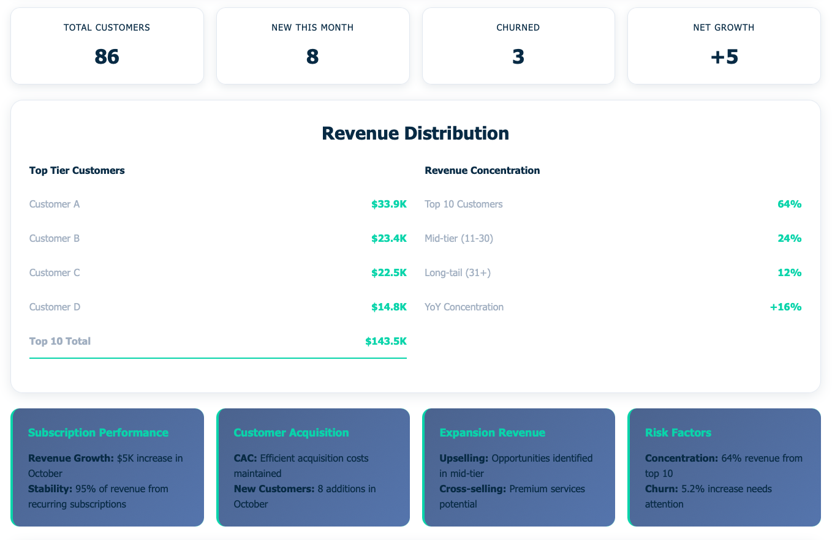Select the Total Customers stat card
832x540 pixels.
click(x=107, y=45)
